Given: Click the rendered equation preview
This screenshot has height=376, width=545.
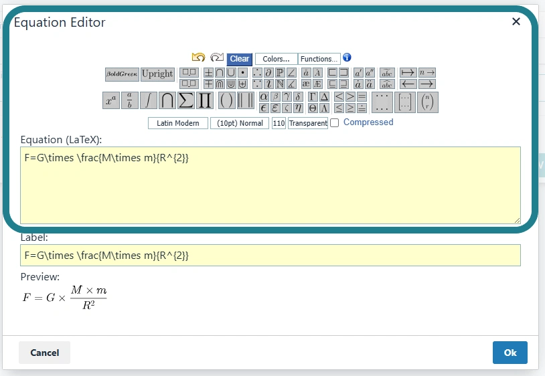Looking at the screenshot, I should (x=65, y=297).
